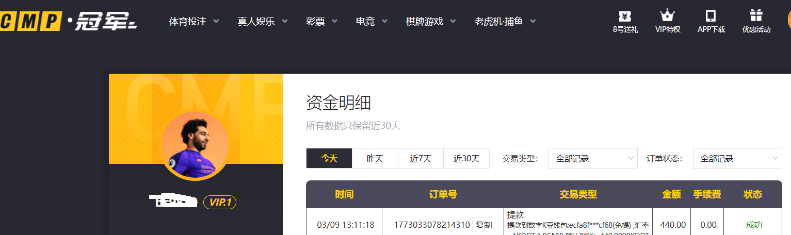791x235 pixels.
Task: Click chevron next to 体育投注
Action: point(216,22)
